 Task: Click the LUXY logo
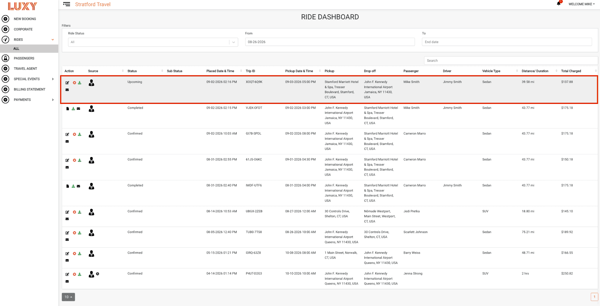(x=23, y=6)
